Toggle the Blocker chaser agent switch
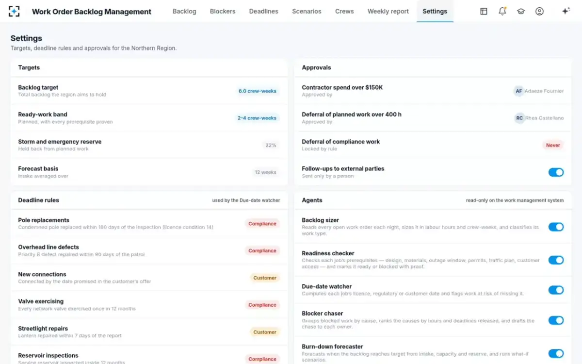 coord(556,320)
